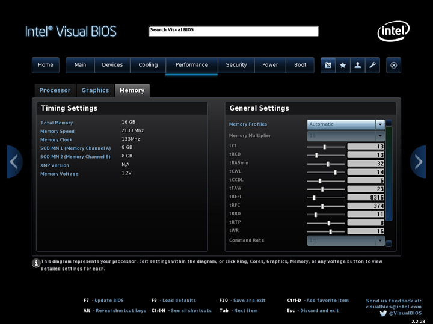Open the user profile icon

tap(358, 65)
